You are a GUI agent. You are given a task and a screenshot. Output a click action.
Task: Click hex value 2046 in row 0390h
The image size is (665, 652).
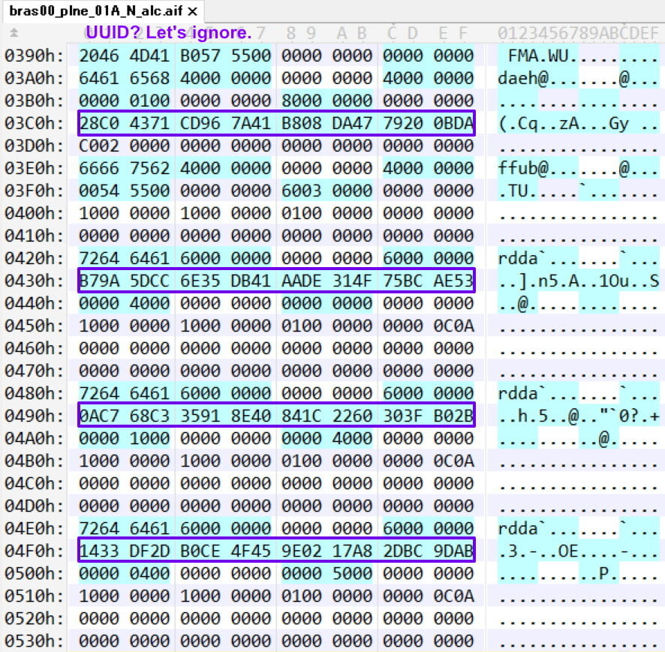(x=99, y=56)
